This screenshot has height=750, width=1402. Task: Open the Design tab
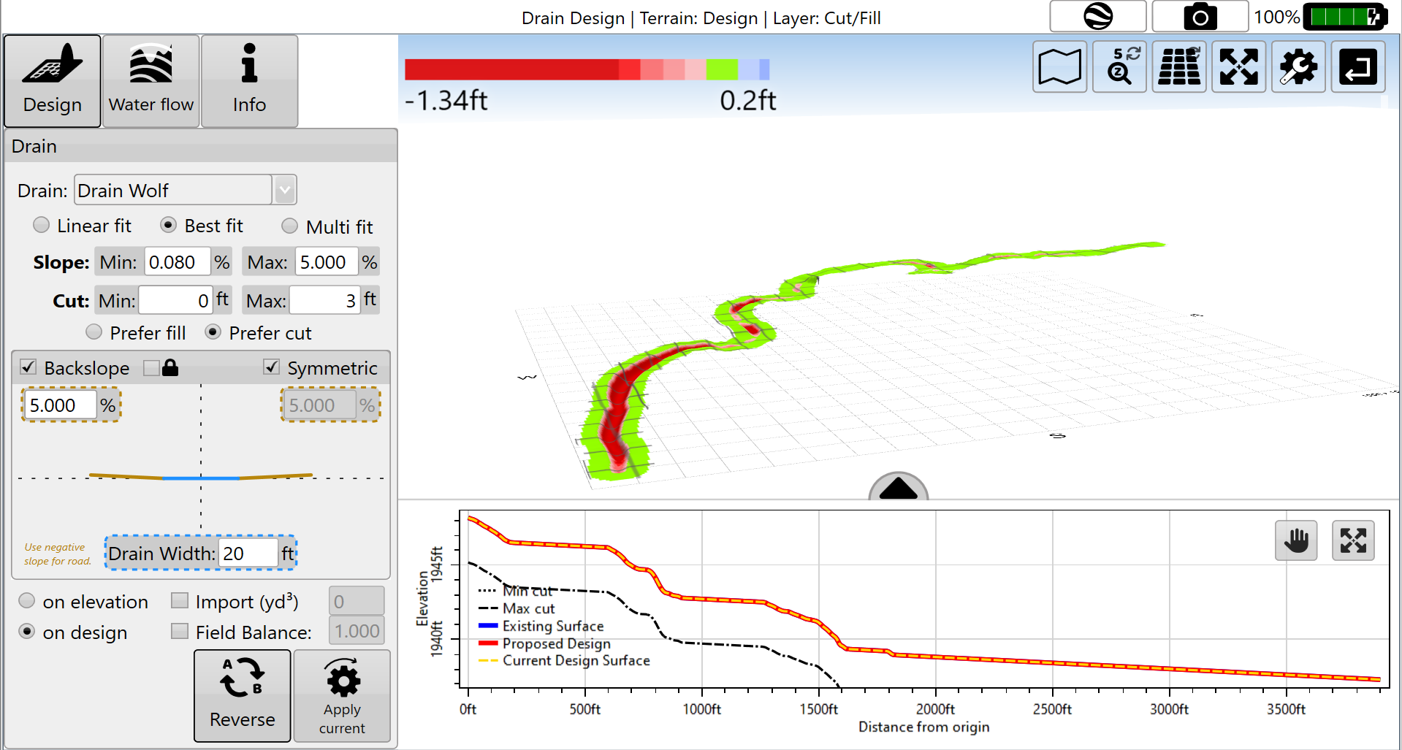53,81
